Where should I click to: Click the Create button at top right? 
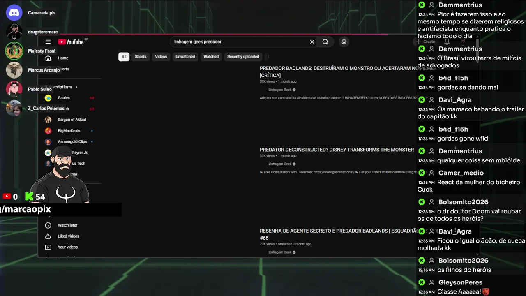click(x=426, y=42)
